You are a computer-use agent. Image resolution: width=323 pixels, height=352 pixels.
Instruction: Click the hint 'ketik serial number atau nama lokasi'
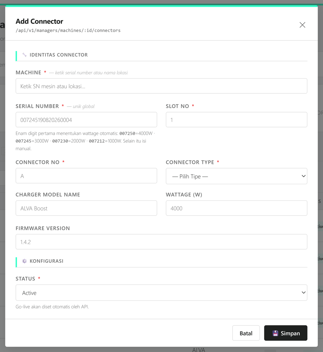click(91, 73)
